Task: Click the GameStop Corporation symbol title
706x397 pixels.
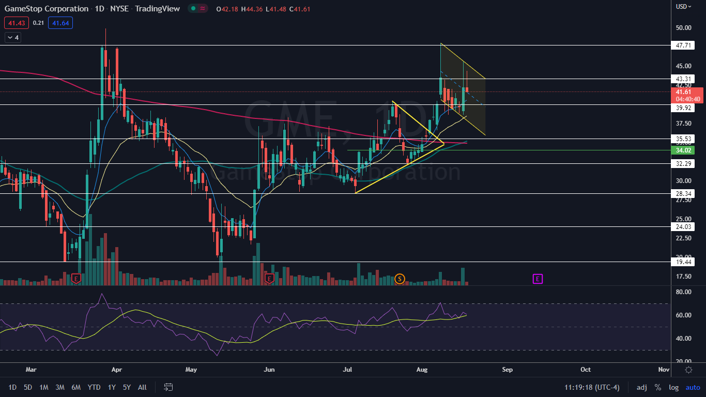Action: [47, 9]
